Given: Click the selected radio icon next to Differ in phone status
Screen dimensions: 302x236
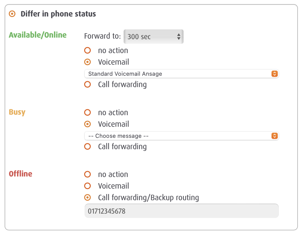Looking at the screenshot, I should coord(12,14).
